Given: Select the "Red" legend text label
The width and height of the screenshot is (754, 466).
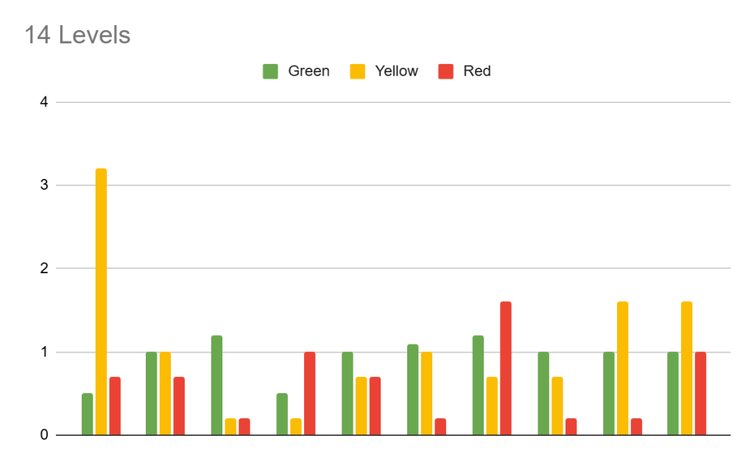Looking at the screenshot, I should [x=476, y=71].
